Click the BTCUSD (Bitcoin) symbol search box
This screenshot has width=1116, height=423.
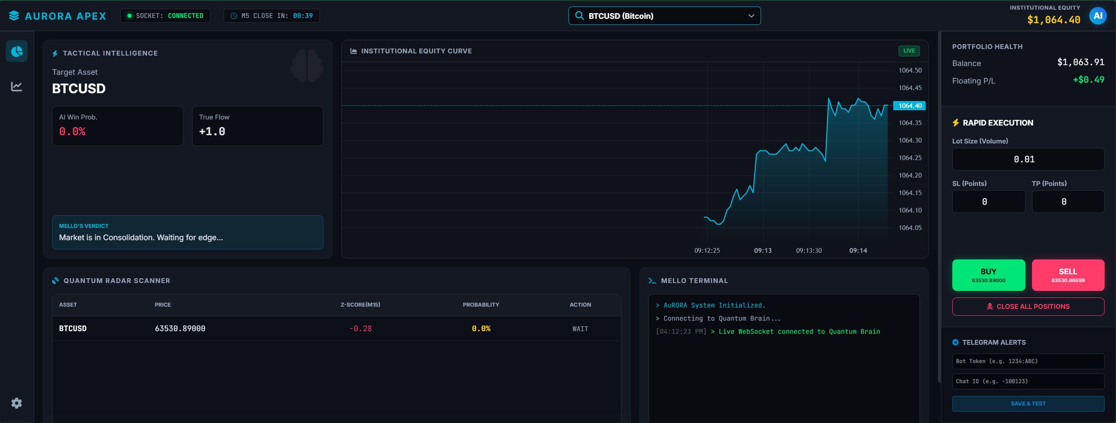pyautogui.click(x=664, y=16)
